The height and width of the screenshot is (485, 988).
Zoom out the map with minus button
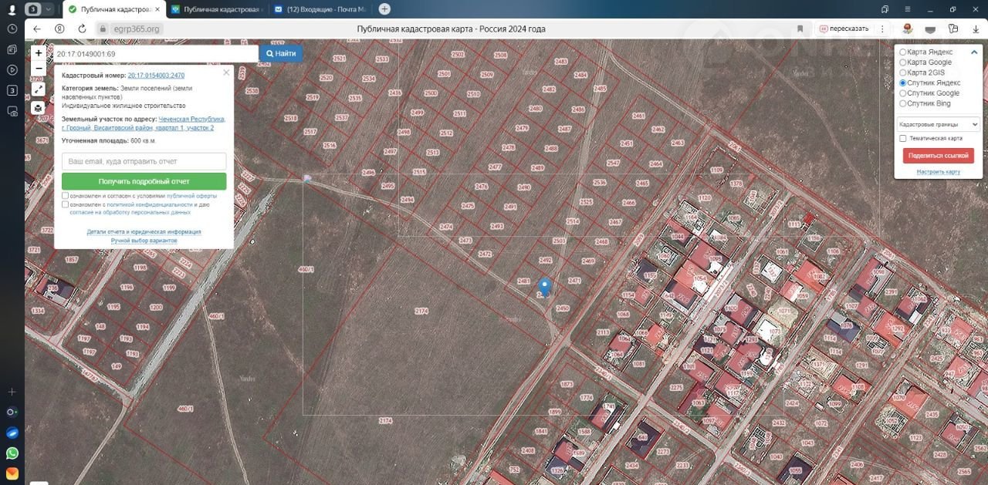[39, 69]
